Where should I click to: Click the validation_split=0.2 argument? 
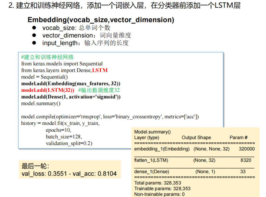69,143
